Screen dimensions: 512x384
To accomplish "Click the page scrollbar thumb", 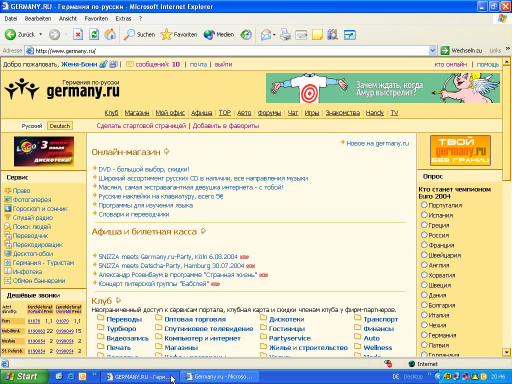I will point(506,122).
